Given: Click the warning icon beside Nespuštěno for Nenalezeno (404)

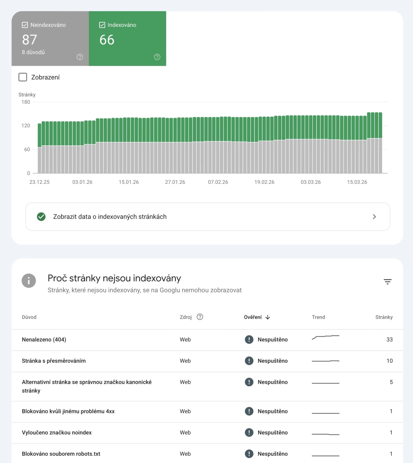Looking at the screenshot, I should tap(249, 339).
